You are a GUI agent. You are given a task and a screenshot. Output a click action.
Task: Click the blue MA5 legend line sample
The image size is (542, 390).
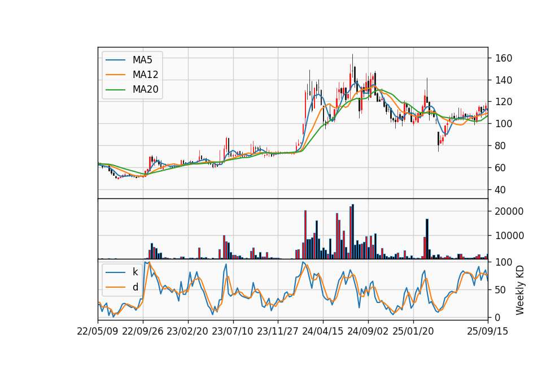pyautogui.click(x=115, y=60)
